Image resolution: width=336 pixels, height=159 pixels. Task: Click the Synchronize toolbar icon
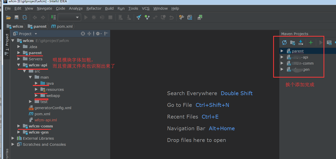coord(25,18)
